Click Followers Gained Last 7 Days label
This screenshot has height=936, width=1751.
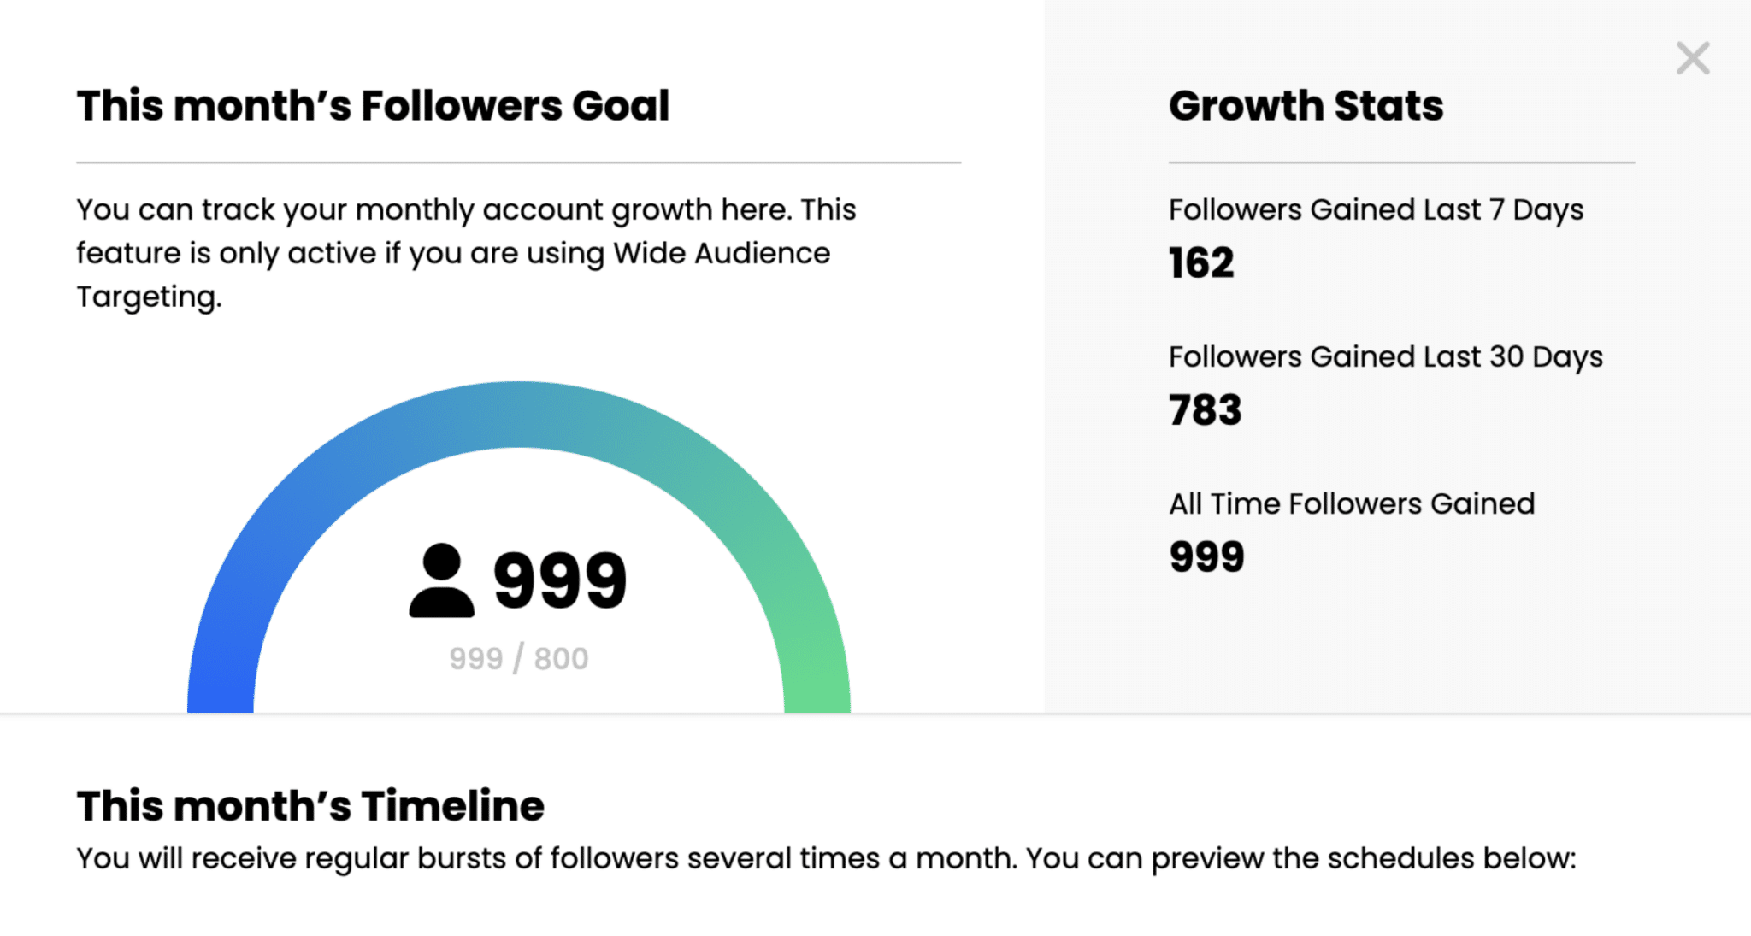(x=1376, y=210)
